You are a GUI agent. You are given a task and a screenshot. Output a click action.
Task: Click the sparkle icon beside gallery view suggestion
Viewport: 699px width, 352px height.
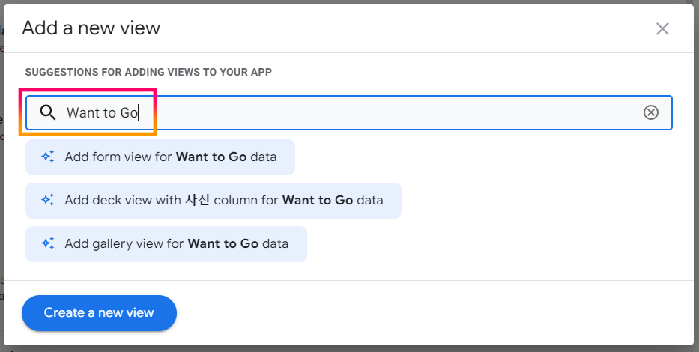tap(48, 244)
